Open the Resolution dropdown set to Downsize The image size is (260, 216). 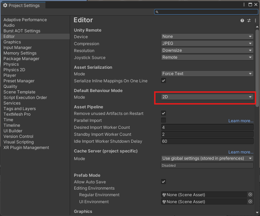click(207, 50)
